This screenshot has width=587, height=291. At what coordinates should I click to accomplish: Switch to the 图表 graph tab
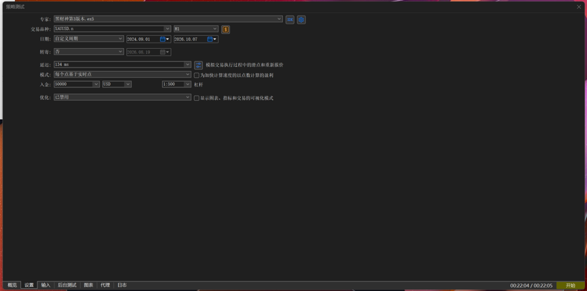pos(89,285)
